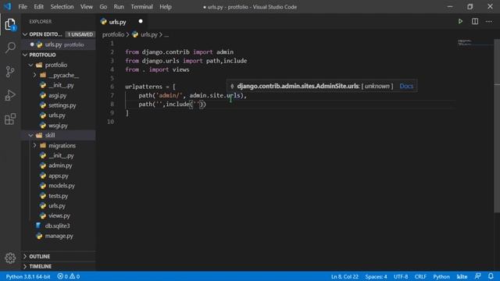Click Ln 8, Col 22 position indicator

click(x=345, y=276)
